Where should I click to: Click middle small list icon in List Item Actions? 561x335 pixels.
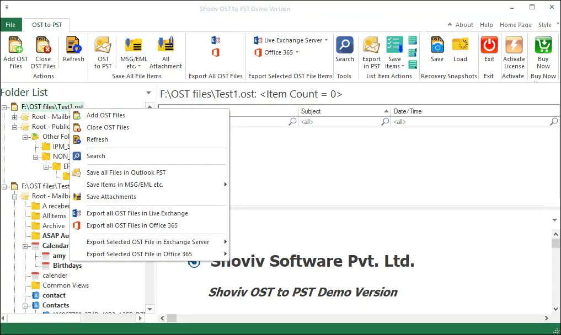pyautogui.click(x=413, y=52)
